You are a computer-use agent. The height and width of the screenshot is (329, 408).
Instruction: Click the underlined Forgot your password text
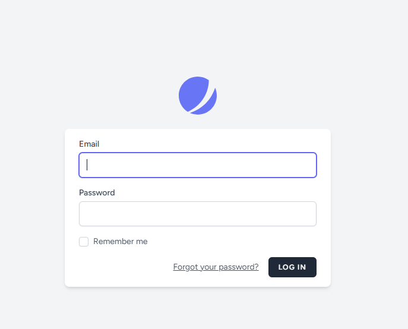[x=216, y=267]
